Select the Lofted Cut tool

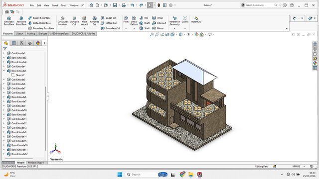tap(109, 23)
